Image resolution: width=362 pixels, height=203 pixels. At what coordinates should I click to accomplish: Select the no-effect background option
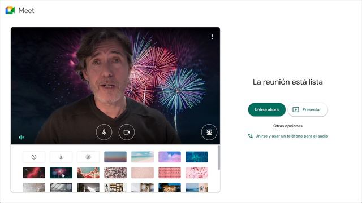click(34, 157)
